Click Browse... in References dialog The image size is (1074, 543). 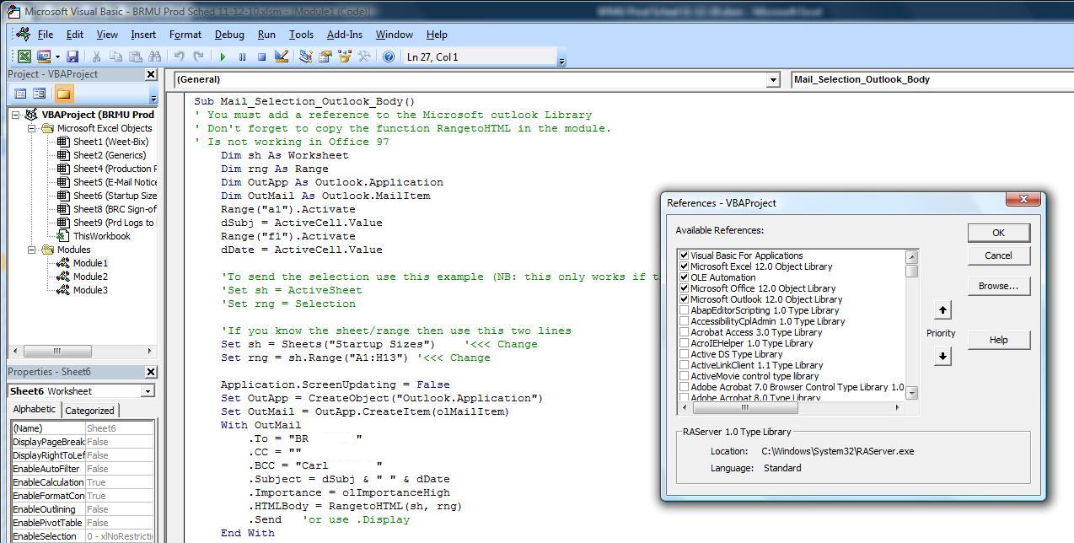998,286
